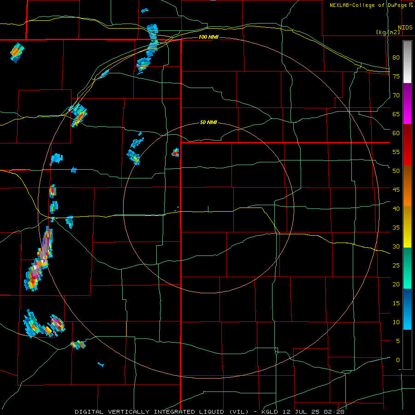Image resolution: width=415 pixels, height=415 pixels.
Task: Pick the magenta-purple segment of the legend bar
Action: 407,103
